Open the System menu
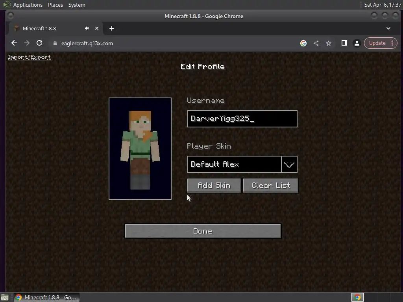 coord(77,5)
